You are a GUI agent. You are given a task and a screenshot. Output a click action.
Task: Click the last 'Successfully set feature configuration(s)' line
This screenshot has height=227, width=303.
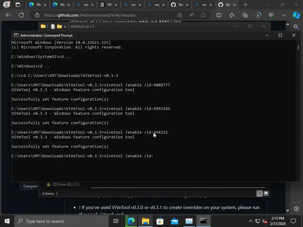(x=60, y=147)
